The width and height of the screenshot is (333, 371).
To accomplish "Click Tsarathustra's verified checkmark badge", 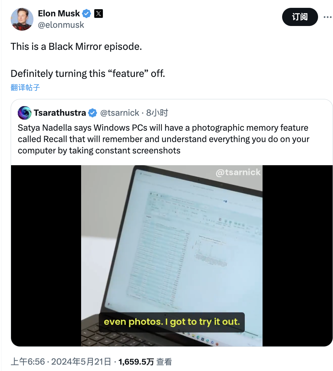I will pos(92,113).
